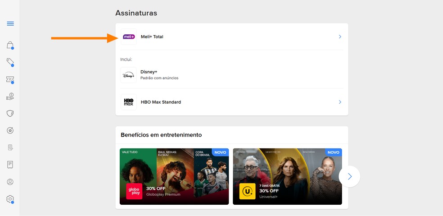The width and height of the screenshot is (443, 216).
Task: Select the star badge icon in sidebar
Action: [10, 130]
